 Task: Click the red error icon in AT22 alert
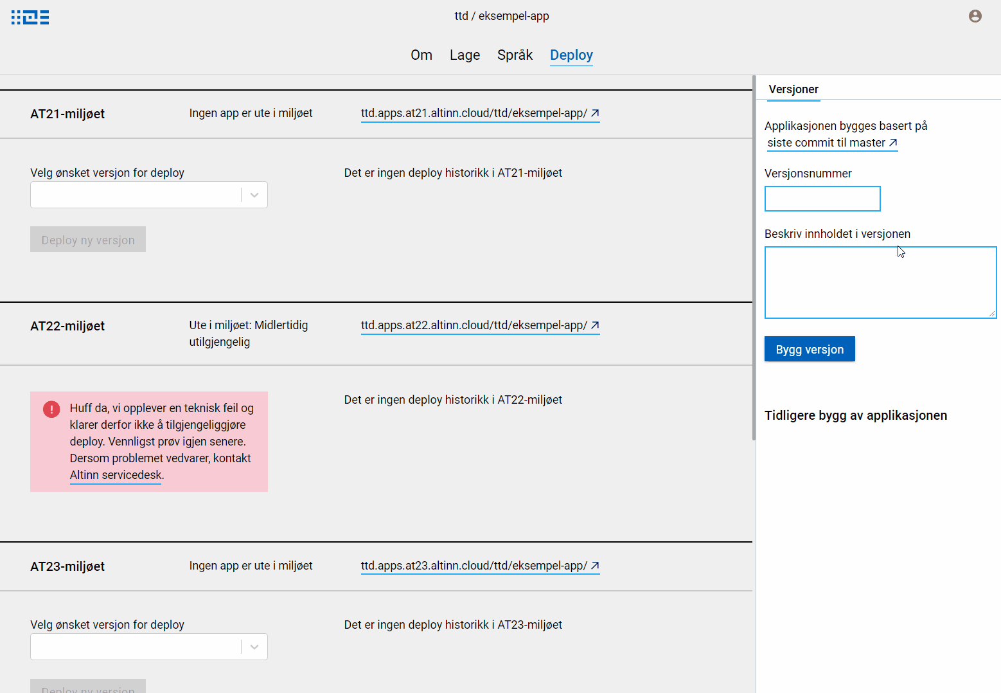[51, 409]
